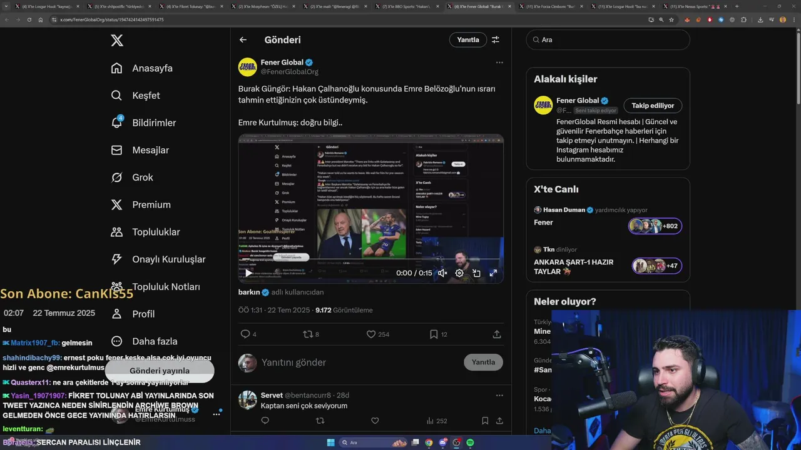Screen dimensions: 801x450
Task: Click Takip ediliyor button for Fener Global
Action: point(653,106)
